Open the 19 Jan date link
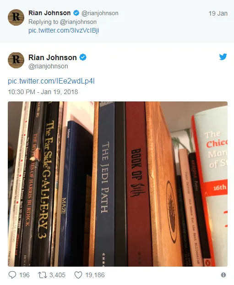234x285 pixels. (218, 13)
